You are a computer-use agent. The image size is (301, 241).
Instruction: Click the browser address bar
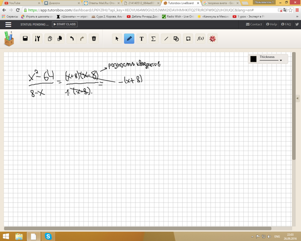point(150,10)
